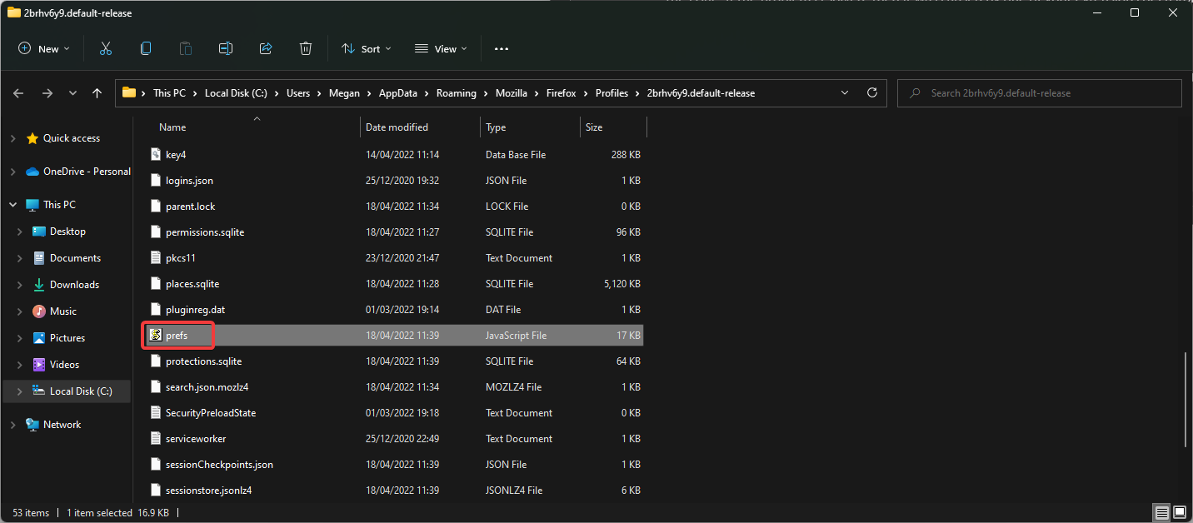Click the Copy icon in toolbar

(x=146, y=49)
